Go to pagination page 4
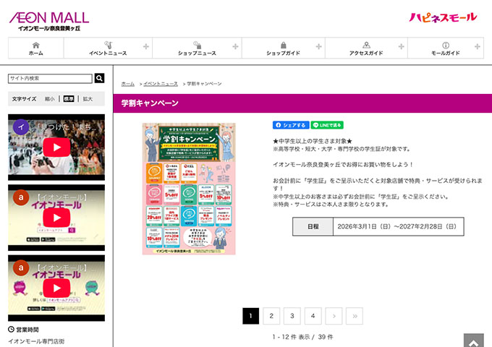492x347 pixels. (x=313, y=316)
